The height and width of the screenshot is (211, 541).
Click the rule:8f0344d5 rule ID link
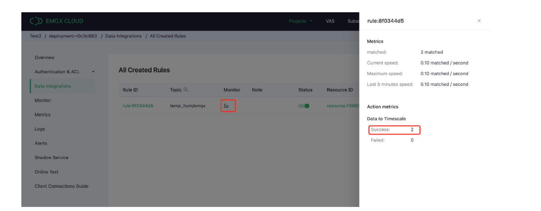[x=138, y=106]
